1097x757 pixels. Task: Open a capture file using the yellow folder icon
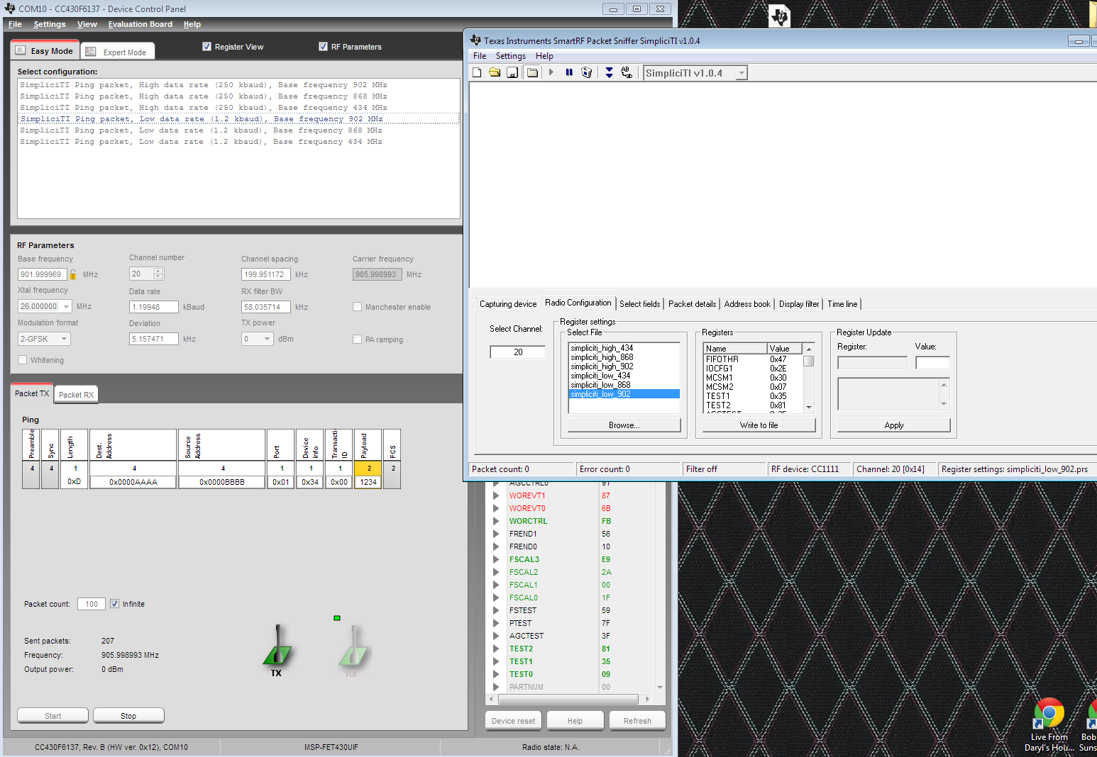(x=495, y=72)
